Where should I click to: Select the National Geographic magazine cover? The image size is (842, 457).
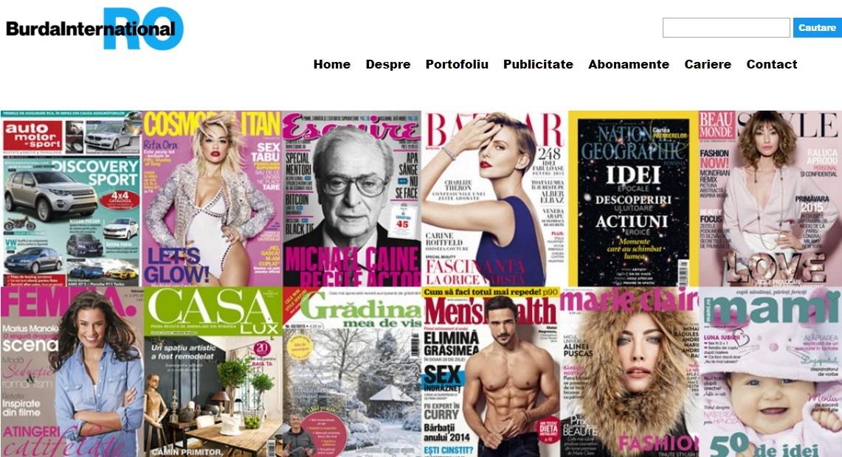tap(634, 198)
